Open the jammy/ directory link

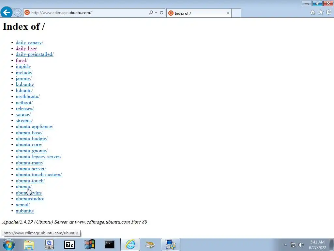pos(23,78)
